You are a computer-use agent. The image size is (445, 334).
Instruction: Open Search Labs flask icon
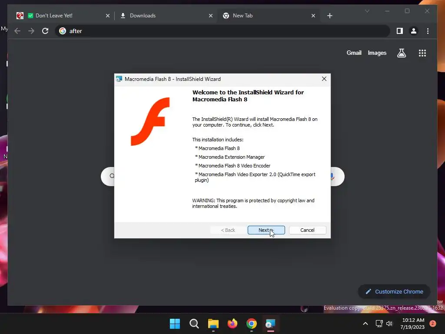401,53
